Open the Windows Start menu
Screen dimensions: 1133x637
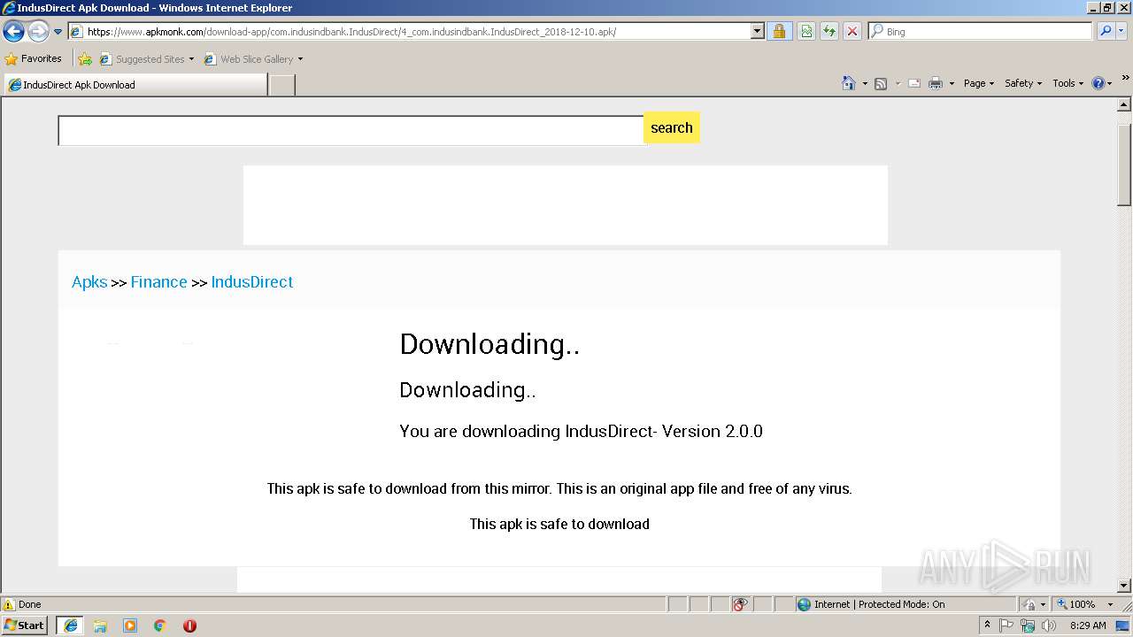point(25,625)
